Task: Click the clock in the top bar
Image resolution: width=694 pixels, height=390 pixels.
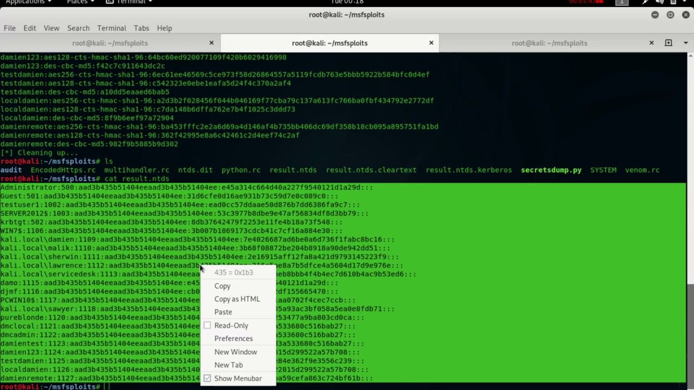Action: 346,2
